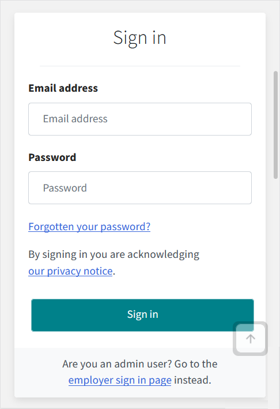Follow the our privacy notice link
Screen dimensions: 280x409
pos(70,271)
